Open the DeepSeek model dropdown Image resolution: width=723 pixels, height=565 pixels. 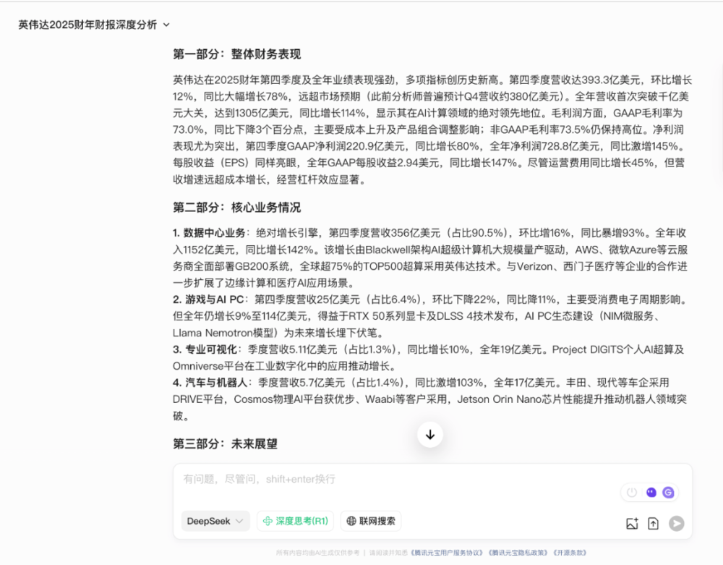215,521
